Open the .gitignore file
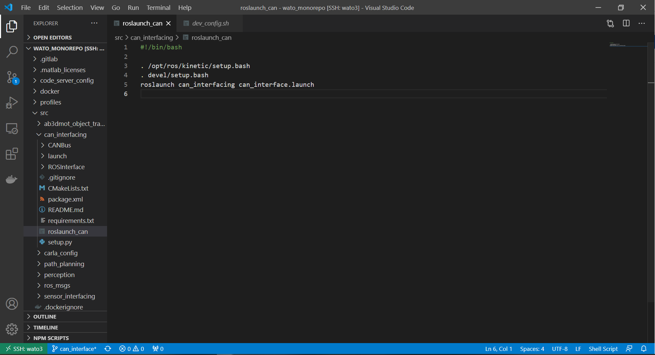This screenshot has width=655, height=355. (65, 177)
